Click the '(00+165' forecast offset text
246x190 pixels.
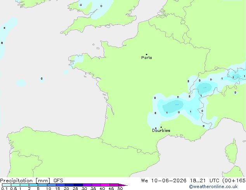[234, 181]
